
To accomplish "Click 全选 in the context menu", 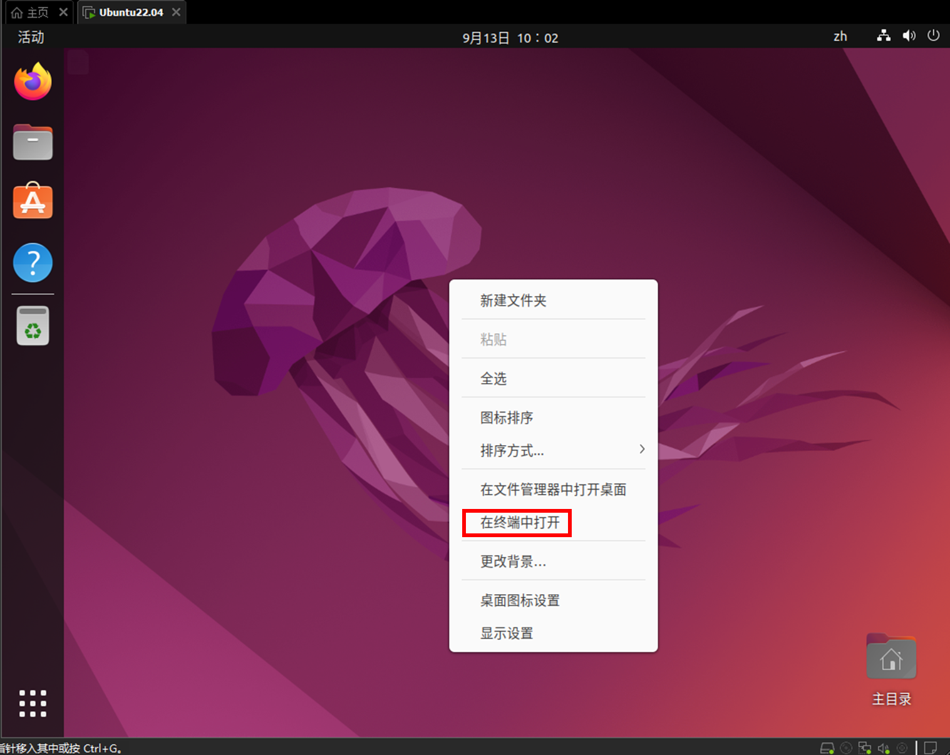I will click(493, 378).
